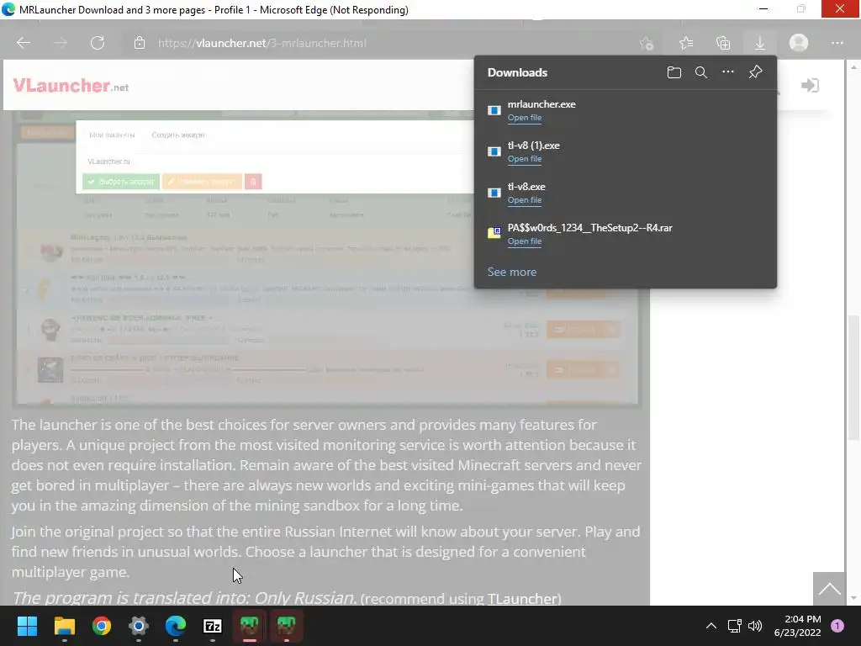861x646 pixels.
Task: Click See more in Downloads panel
Action: (512, 272)
